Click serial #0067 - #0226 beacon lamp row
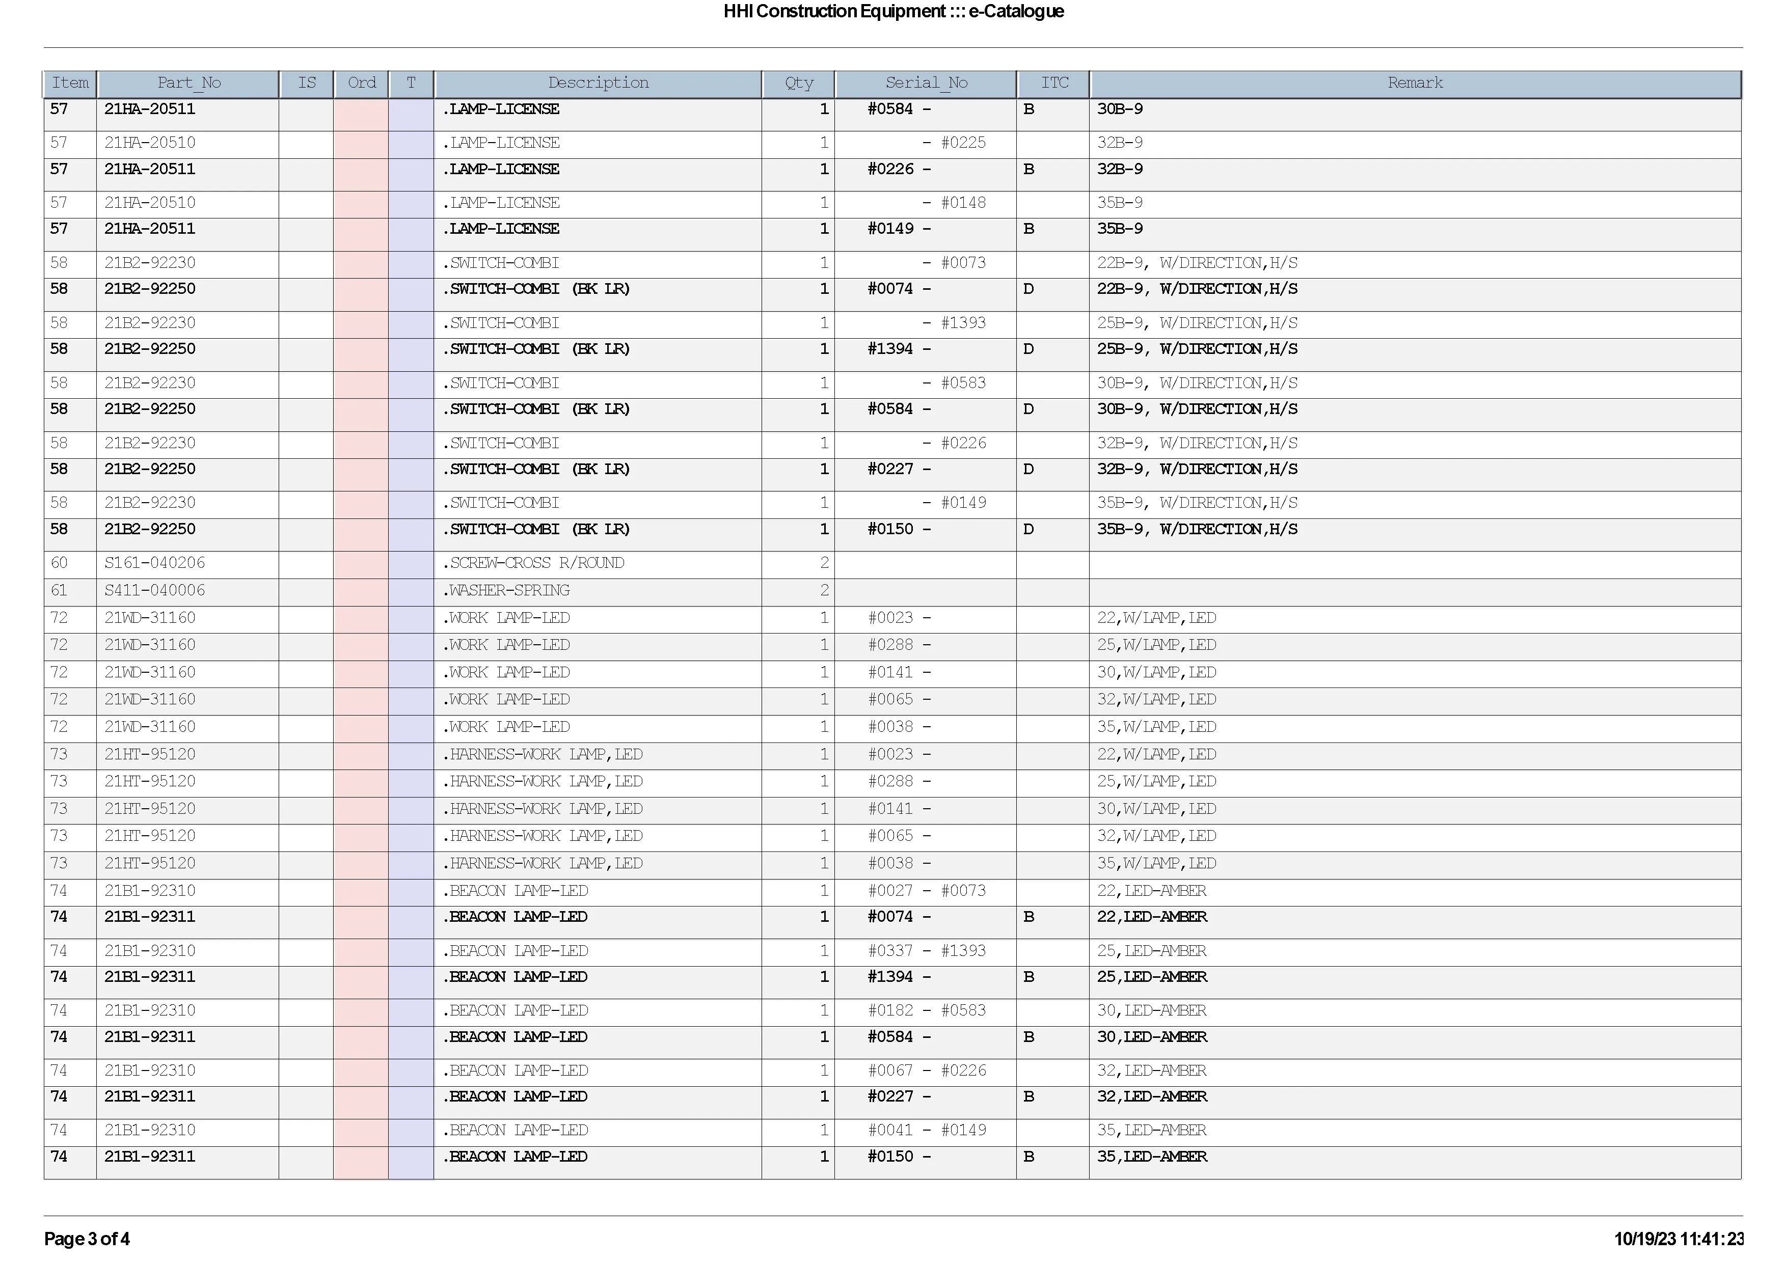Viewport: 1787px width, 1263px height. [926, 1071]
